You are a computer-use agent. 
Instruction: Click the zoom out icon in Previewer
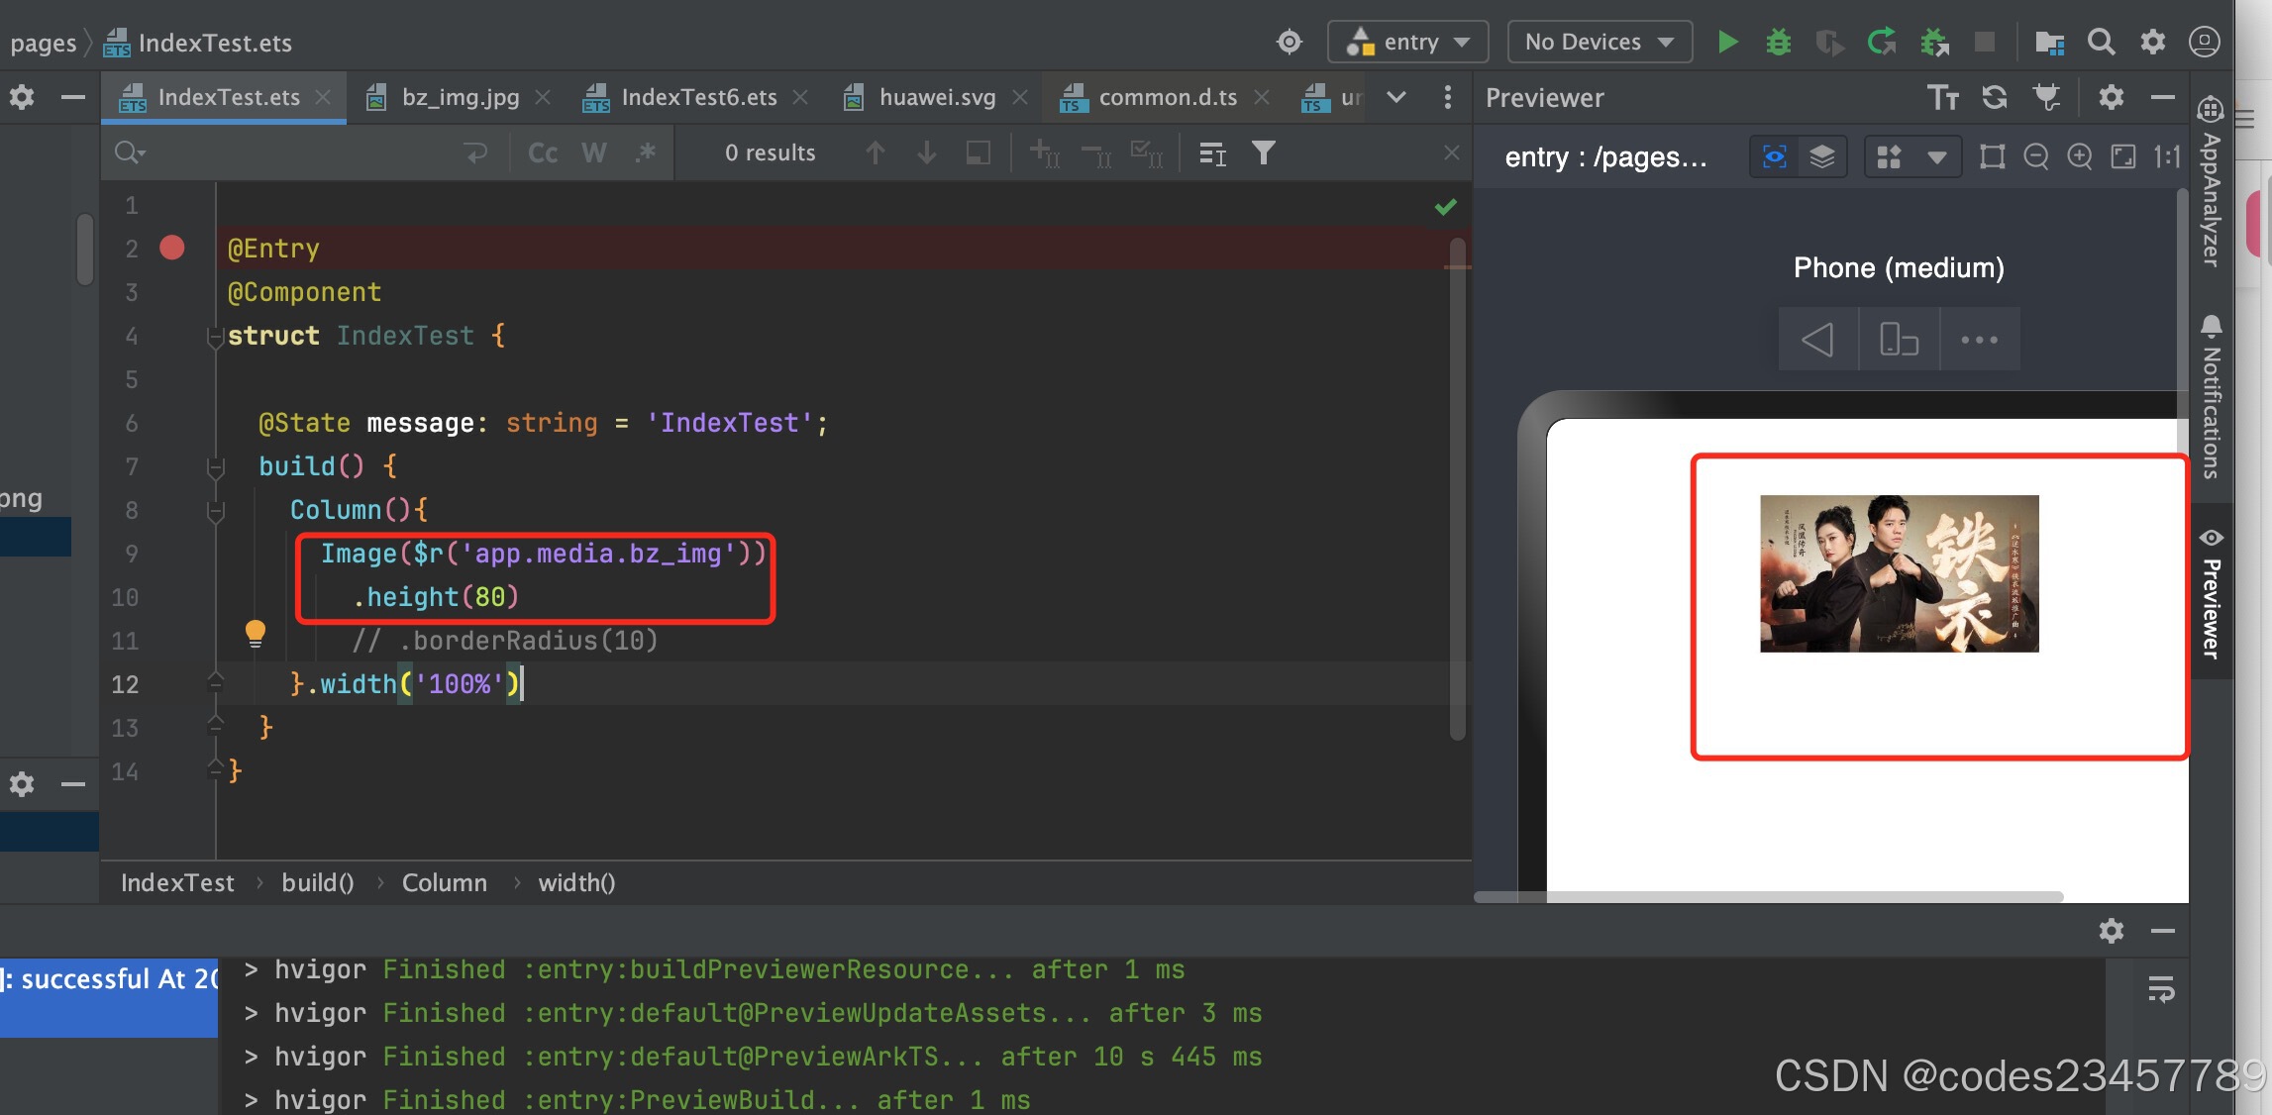coord(2035,156)
